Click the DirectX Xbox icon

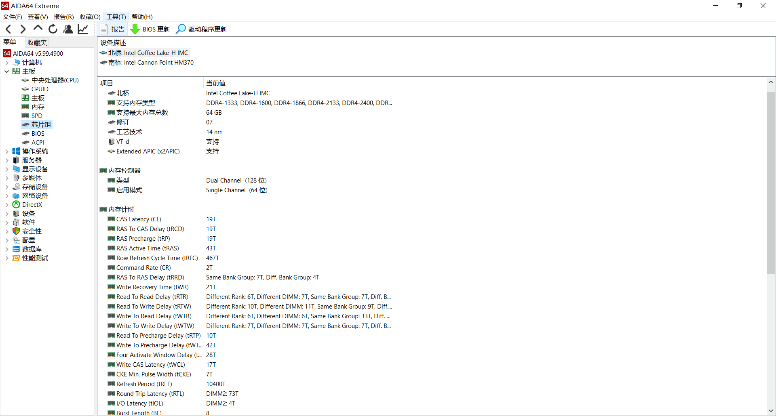16,205
